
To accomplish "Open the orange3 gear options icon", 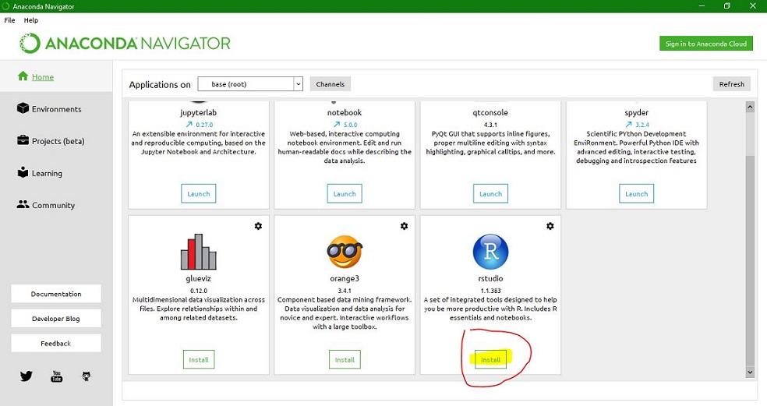I will (404, 226).
